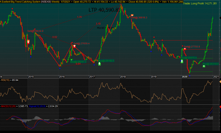Select the Sell@27755.9 signal label

192,47
